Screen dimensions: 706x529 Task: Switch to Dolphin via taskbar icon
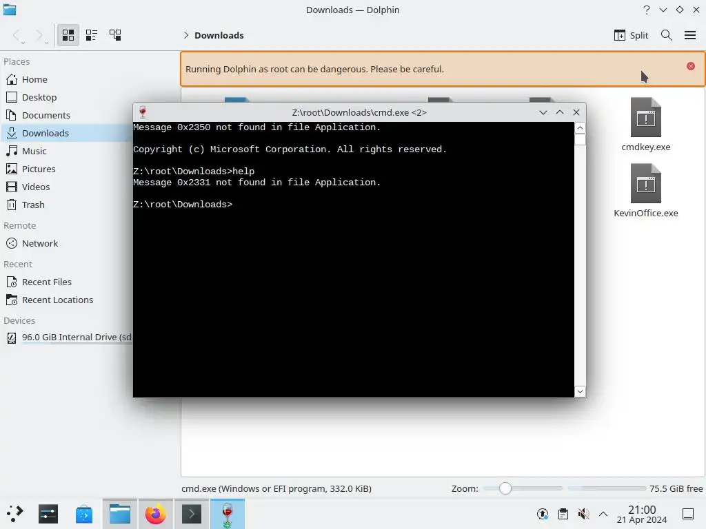120,514
